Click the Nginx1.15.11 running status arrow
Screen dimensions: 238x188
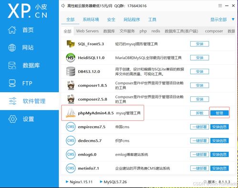(67, 182)
